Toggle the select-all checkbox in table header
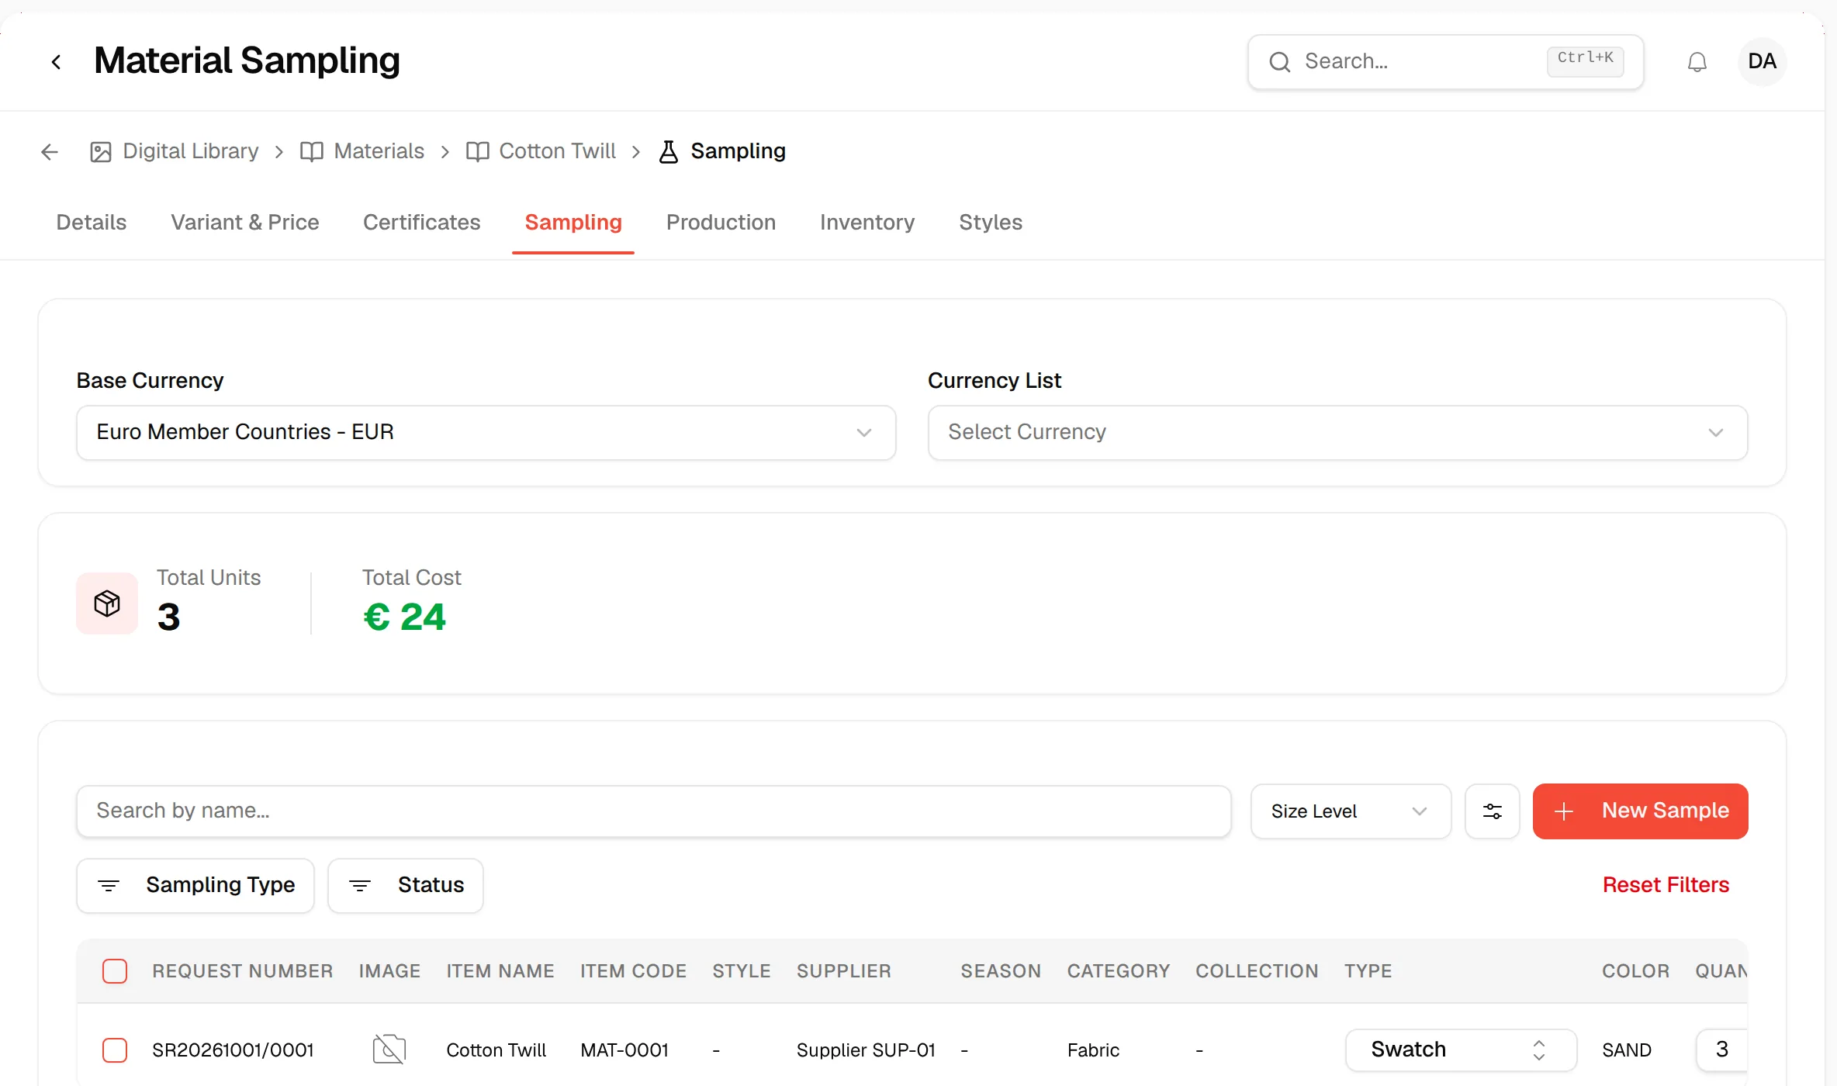Screen dimensions: 1837x1086 (115, 971)
